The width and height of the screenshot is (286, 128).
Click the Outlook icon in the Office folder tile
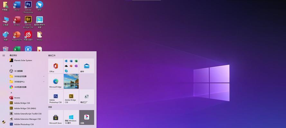(66, 61)
